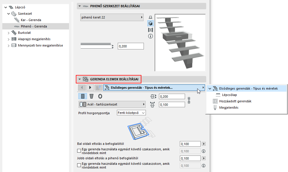Viewport: 288px width, 172px height.
Task: Show info for landing preview
Action: [151, 36]
